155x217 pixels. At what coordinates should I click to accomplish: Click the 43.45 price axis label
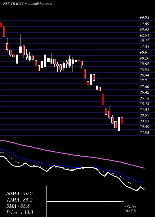144,29
